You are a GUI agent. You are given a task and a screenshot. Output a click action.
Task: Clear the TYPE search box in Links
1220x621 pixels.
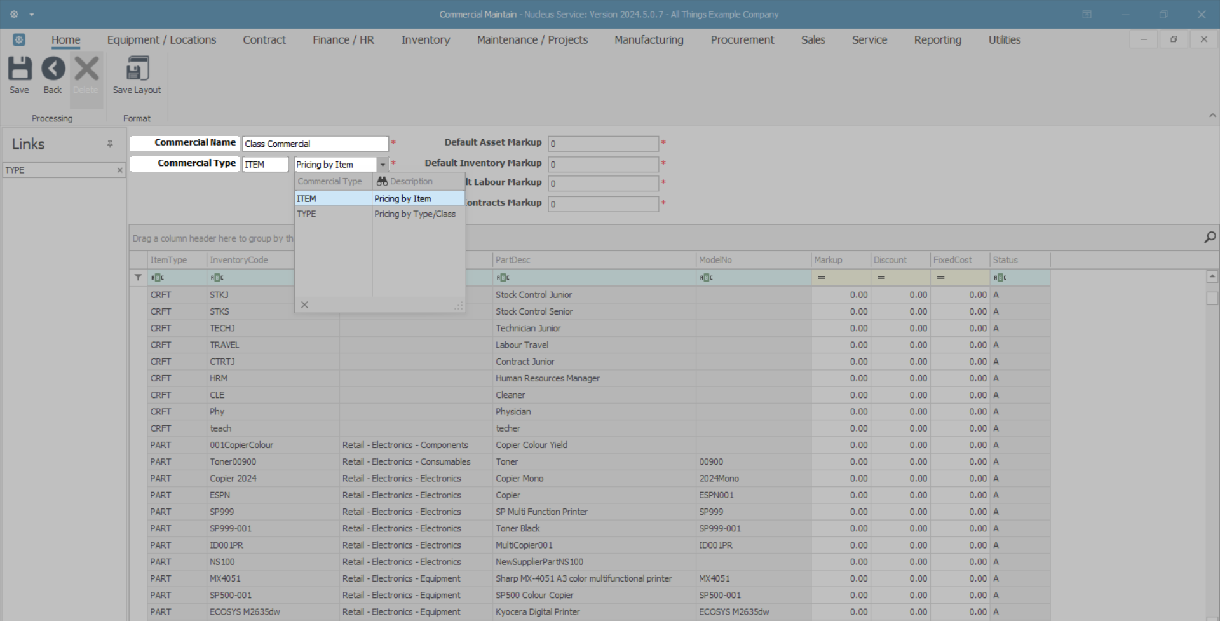119,170
